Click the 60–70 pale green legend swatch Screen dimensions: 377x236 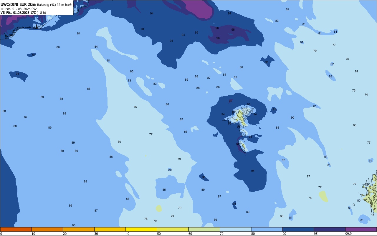pos(204,229)
